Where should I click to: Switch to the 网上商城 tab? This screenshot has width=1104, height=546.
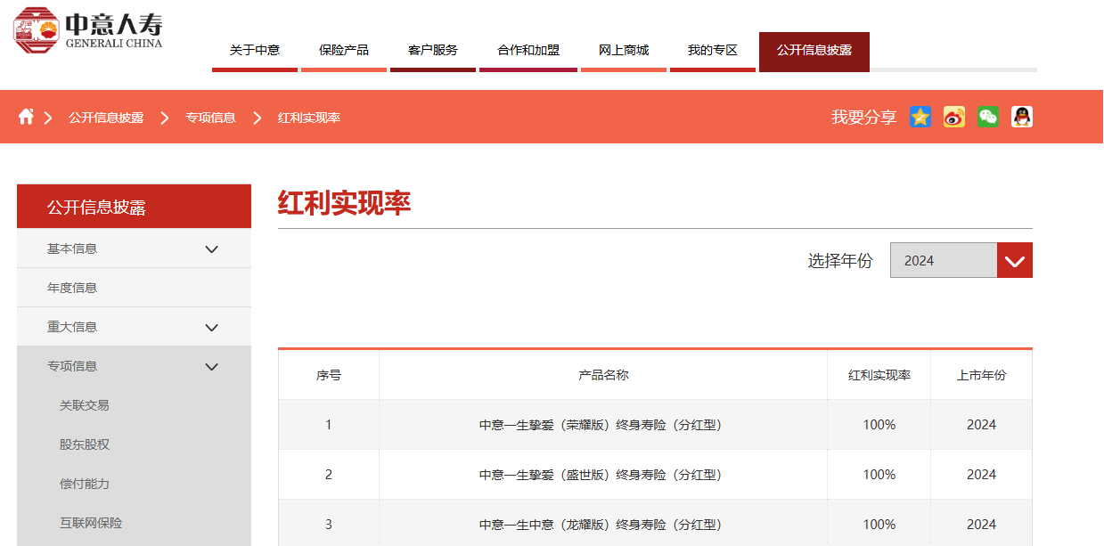point(623,50)
